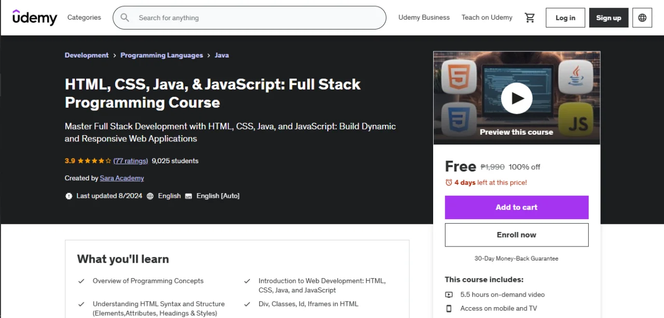664x318 pixels.
Task: Click the 3.9 rating number
Action: coord(70,161)
